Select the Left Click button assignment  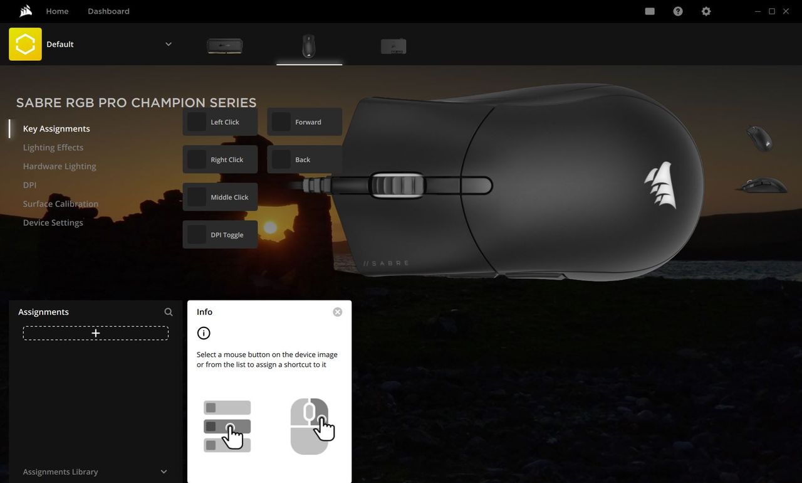click(220, 122)
